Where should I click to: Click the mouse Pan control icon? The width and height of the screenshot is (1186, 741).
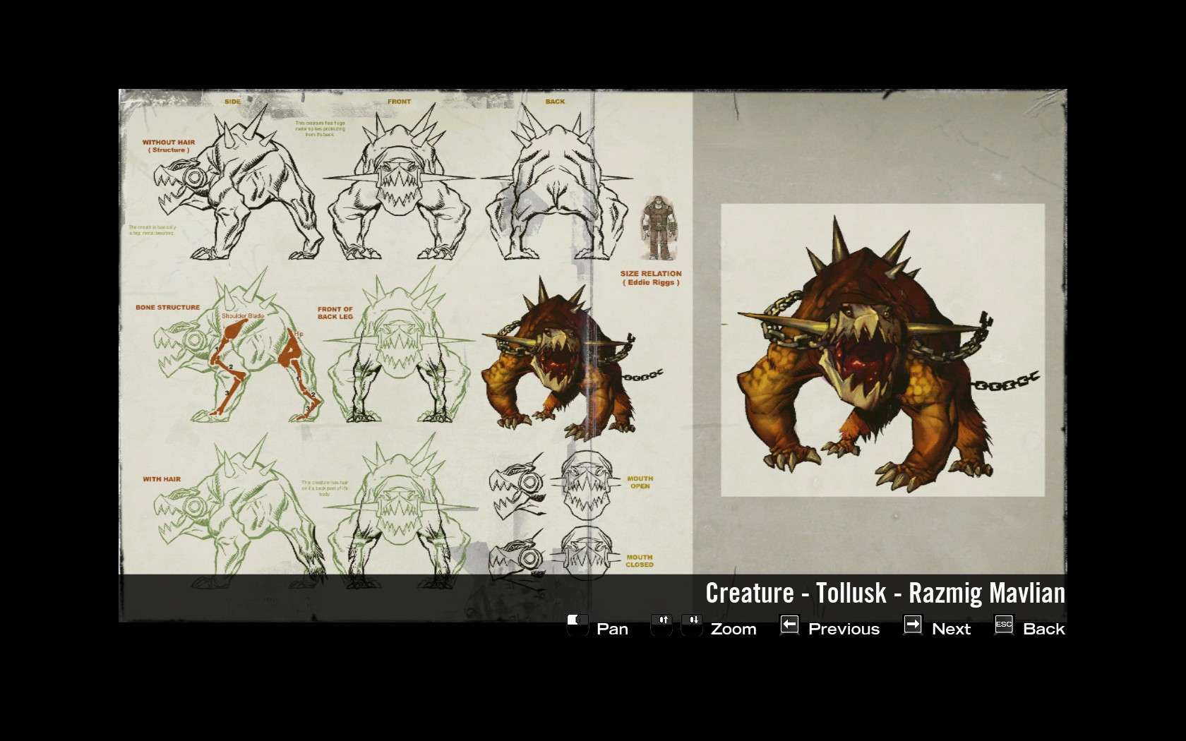[577, 625]
